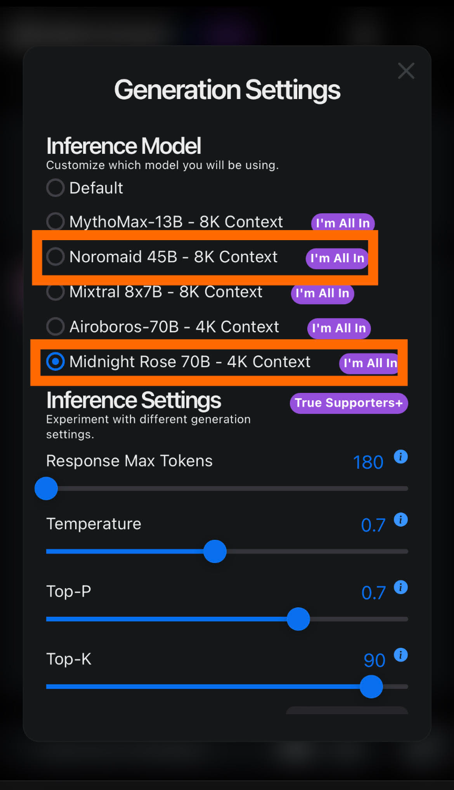Select Airoboros-70B 4K Context model

point(55,327)
